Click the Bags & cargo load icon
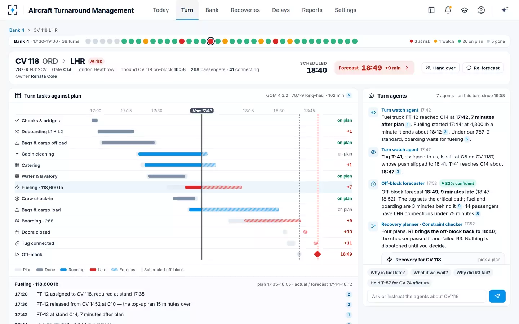Screen dimensions: 519x324 [17, 210]
